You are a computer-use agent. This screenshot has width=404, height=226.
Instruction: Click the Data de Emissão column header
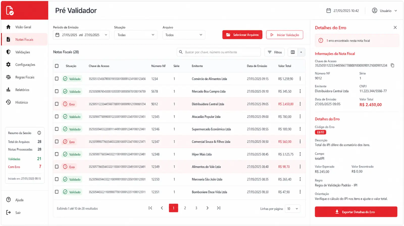[x=257, y=66]
